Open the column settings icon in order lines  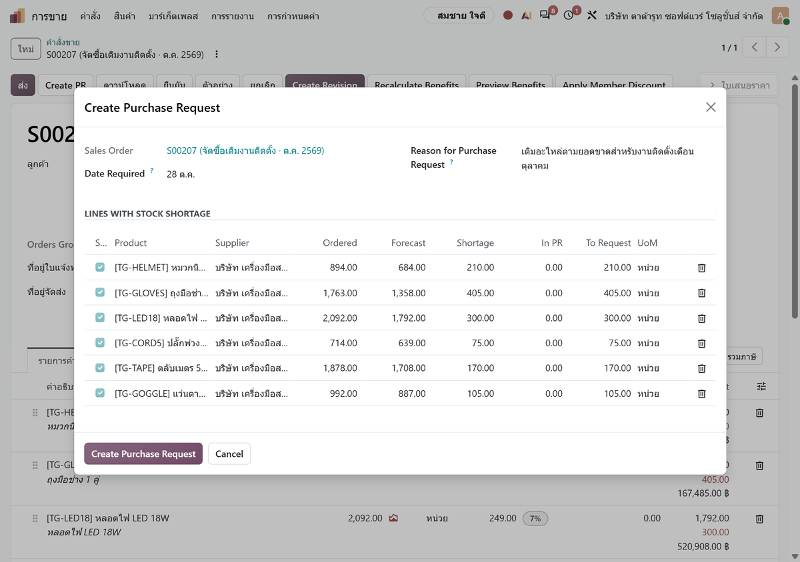point(762,386)
